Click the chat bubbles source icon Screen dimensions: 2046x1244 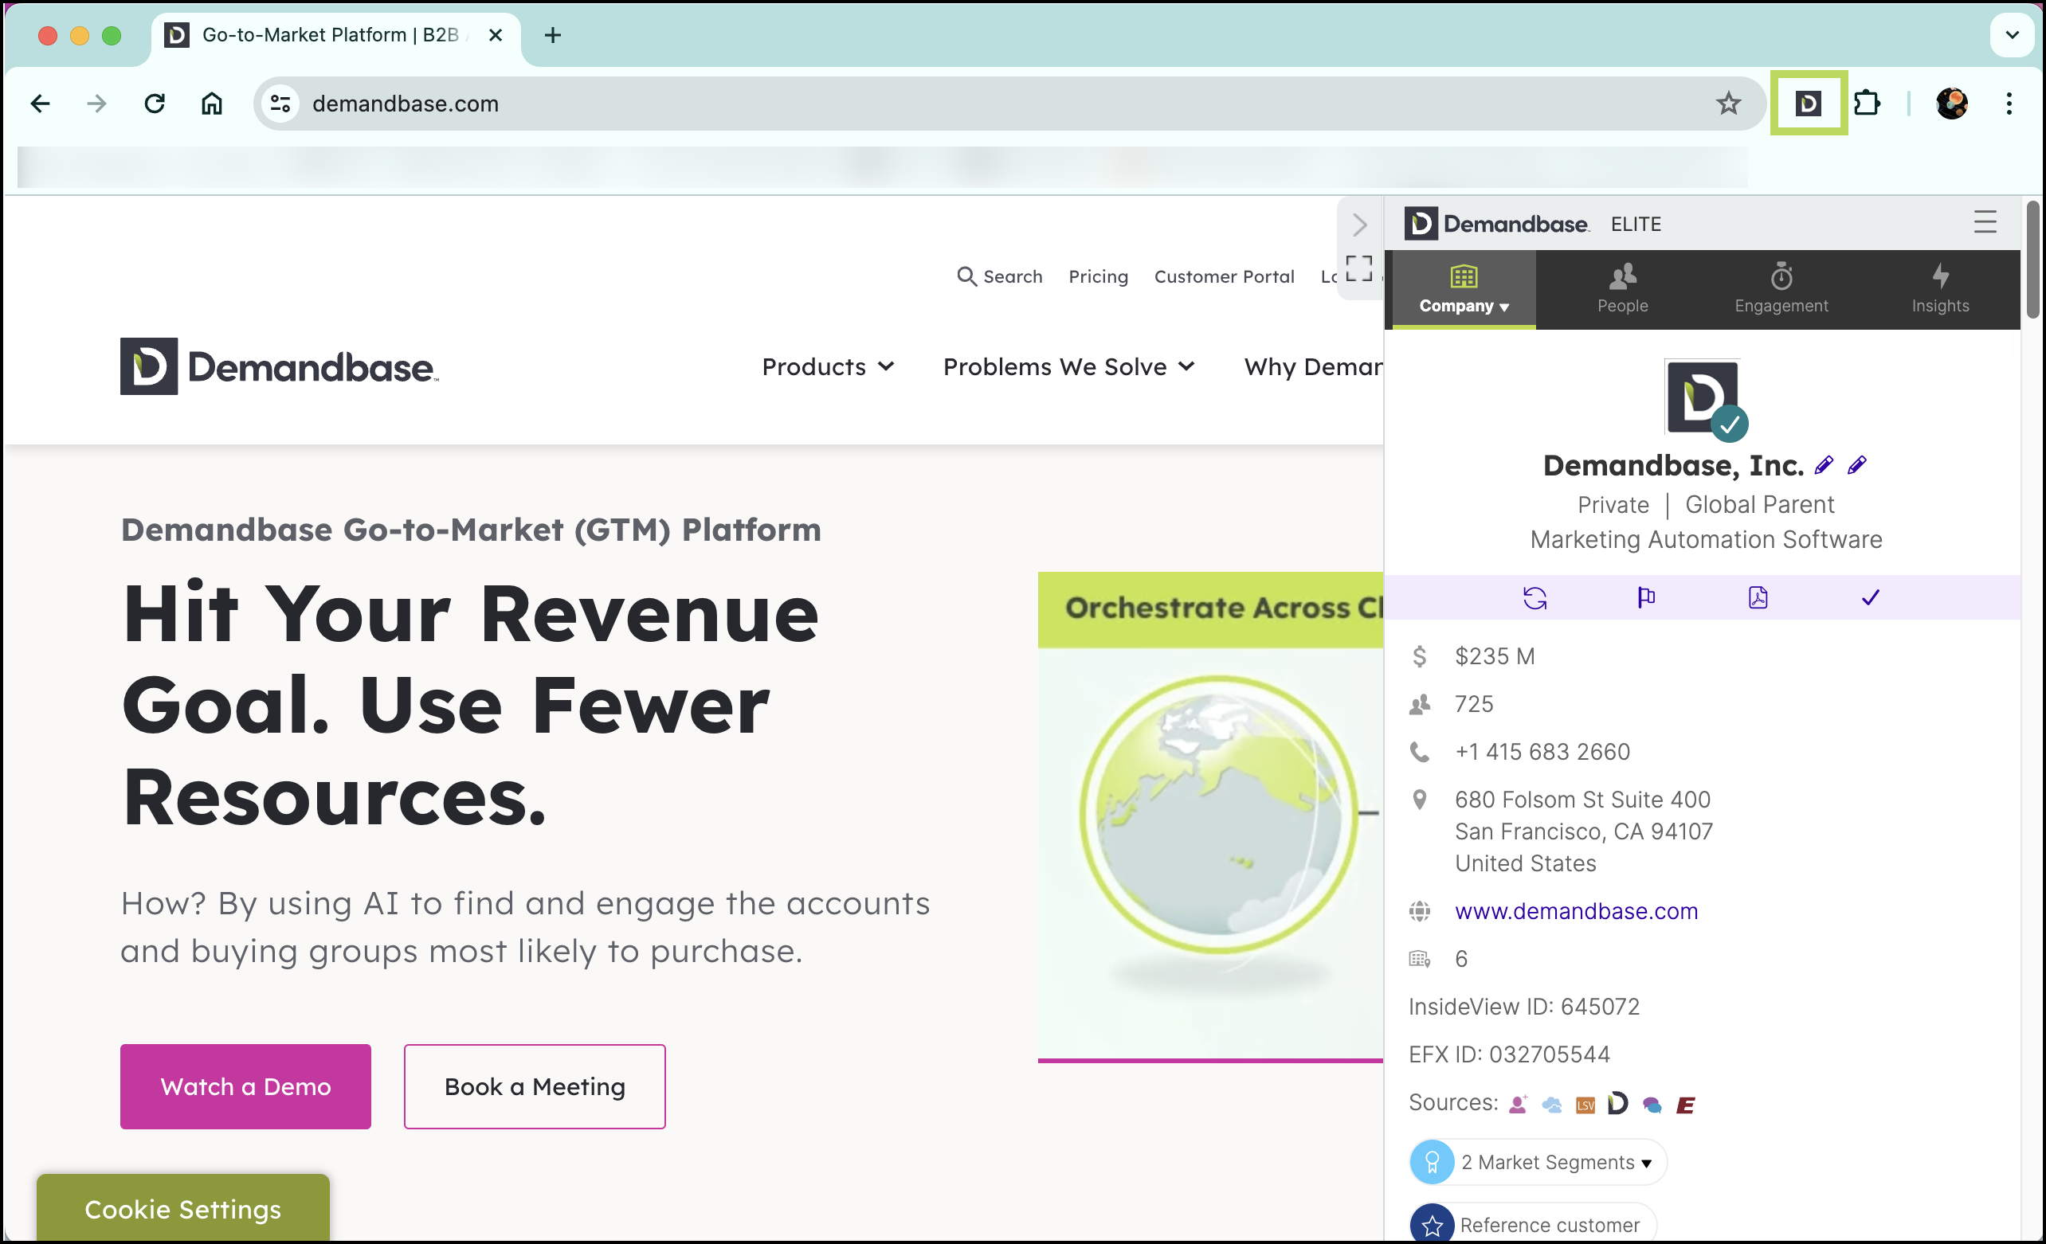(1652, 1105)
